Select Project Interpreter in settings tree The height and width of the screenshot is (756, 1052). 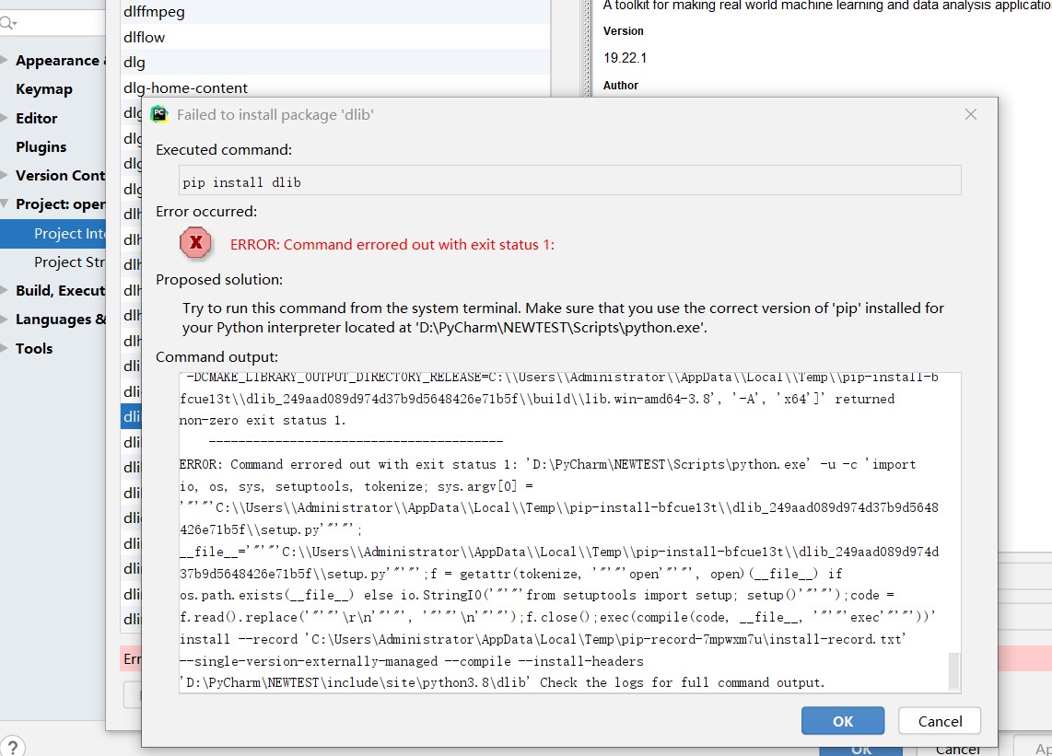(53, 234)
